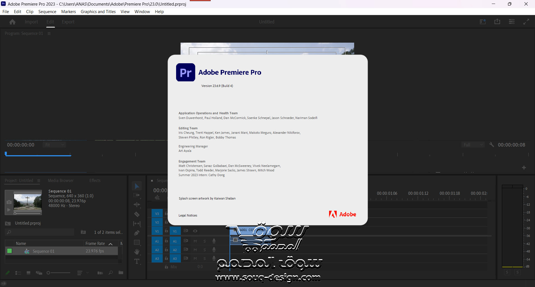
Task: Open Program Monitor settings wrench
Action: click(x=492, y=145)
